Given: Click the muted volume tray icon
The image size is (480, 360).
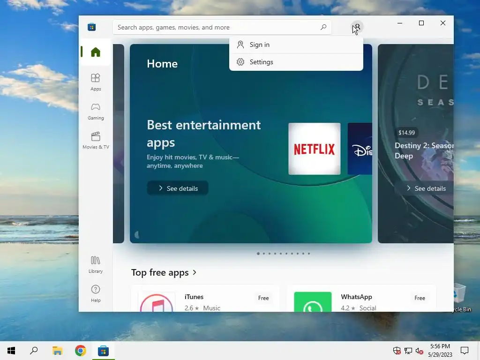Looking at the screenshot, I should (x=420, y=351).
